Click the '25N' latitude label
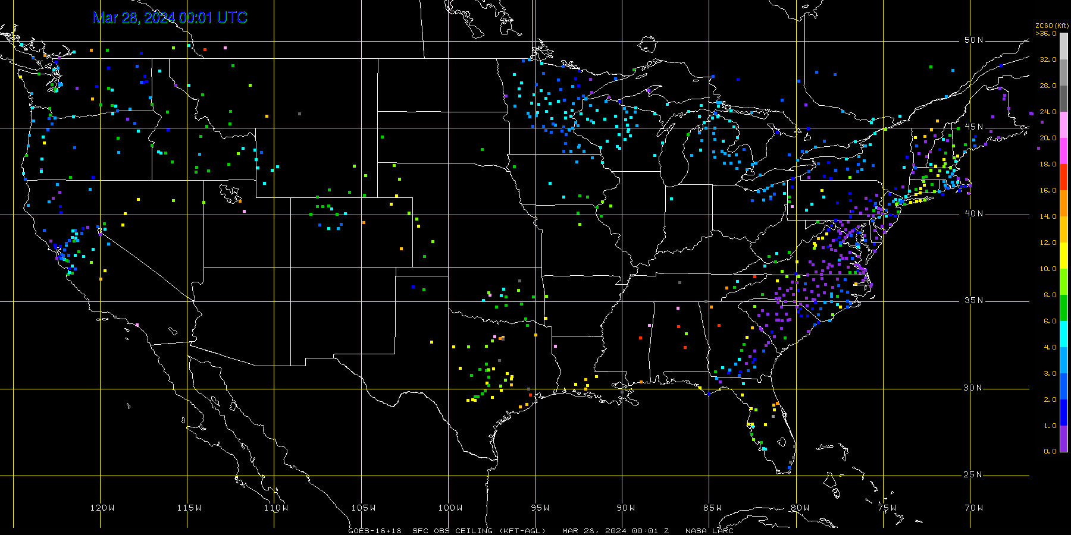The width and height of the screenshot is (1071, 535). pos(973,474)
